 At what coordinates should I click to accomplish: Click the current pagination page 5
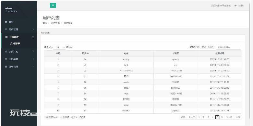(x=217, y=117)
